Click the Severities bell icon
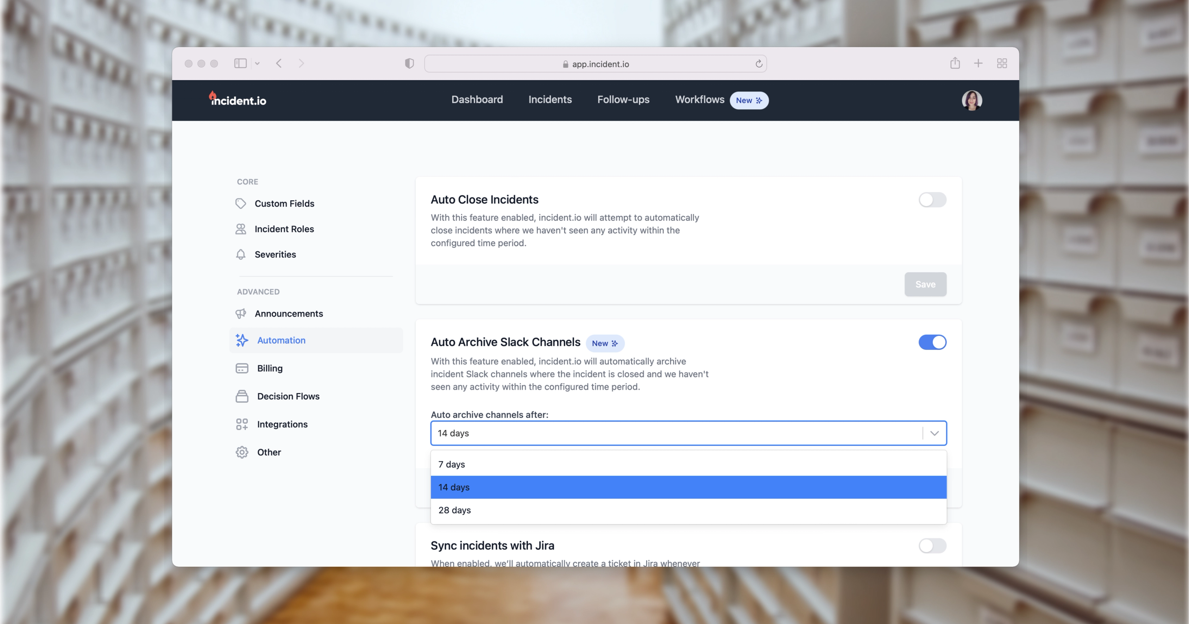Screen dimensions: 1189x624 point(241,254)
